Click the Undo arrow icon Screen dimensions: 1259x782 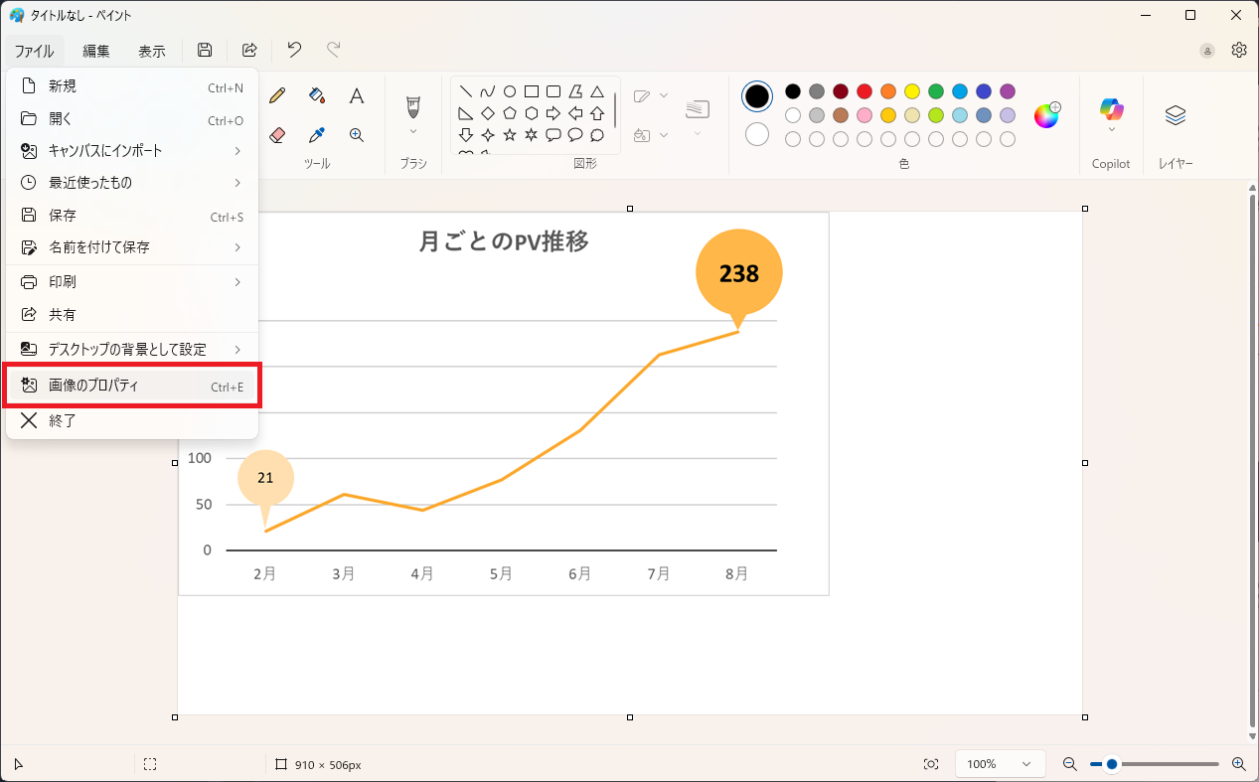(294, 50)
